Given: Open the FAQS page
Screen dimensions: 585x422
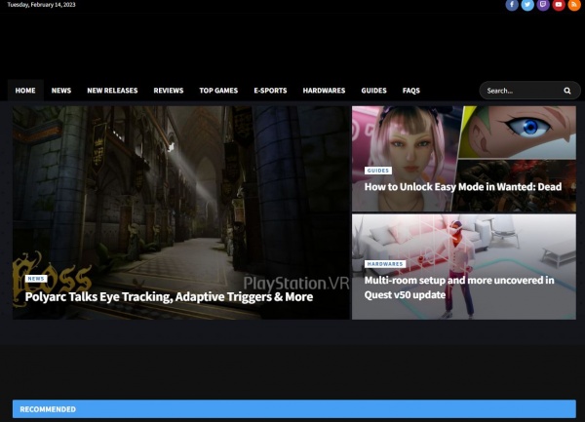Looking at the screenshot, I should (x=411, y=91).
